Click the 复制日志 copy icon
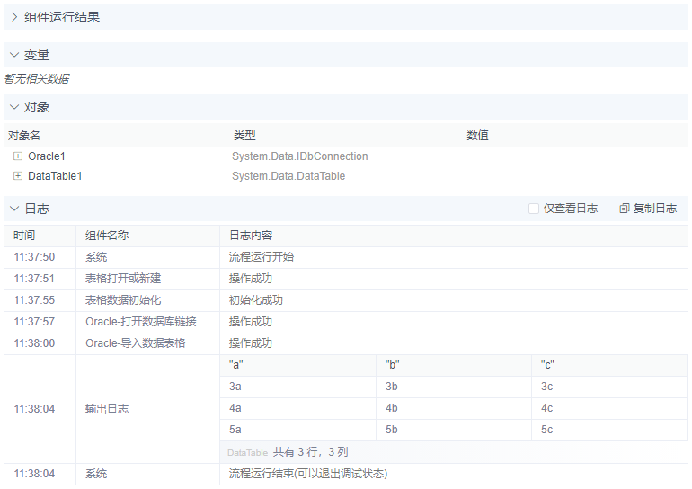This screenshot has height=489, width=692. point(625,209)
